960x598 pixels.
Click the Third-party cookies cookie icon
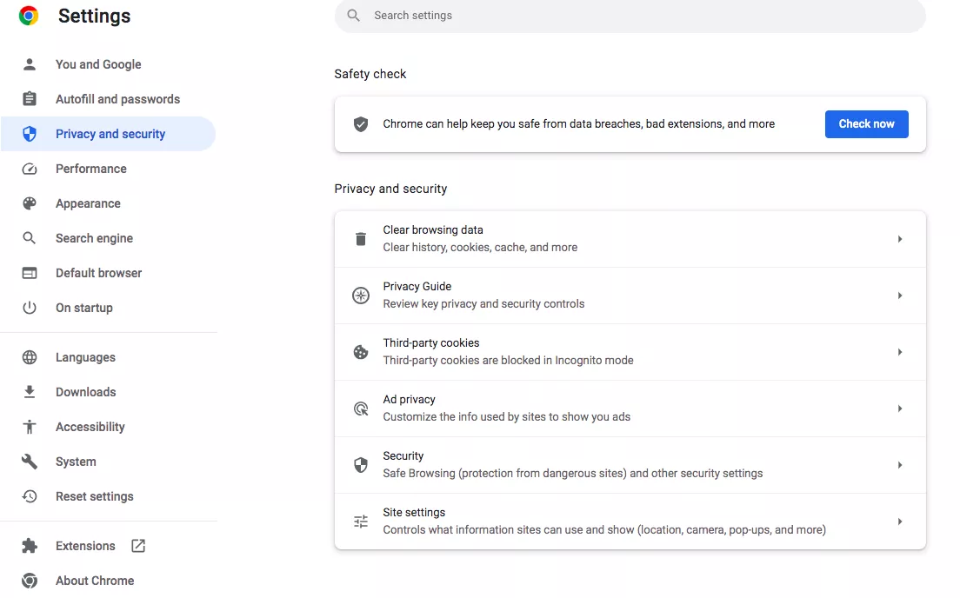[361, 352]
